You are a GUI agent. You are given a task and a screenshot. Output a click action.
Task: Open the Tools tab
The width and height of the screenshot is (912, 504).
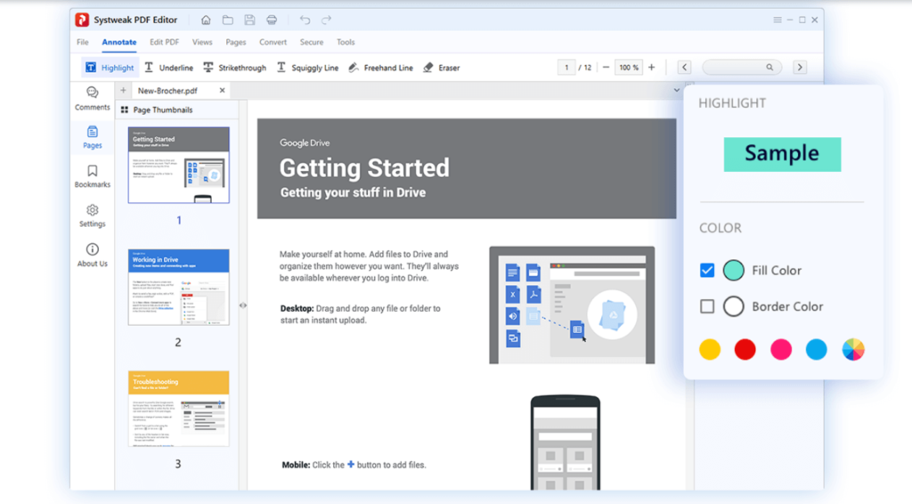pos(346,42)
